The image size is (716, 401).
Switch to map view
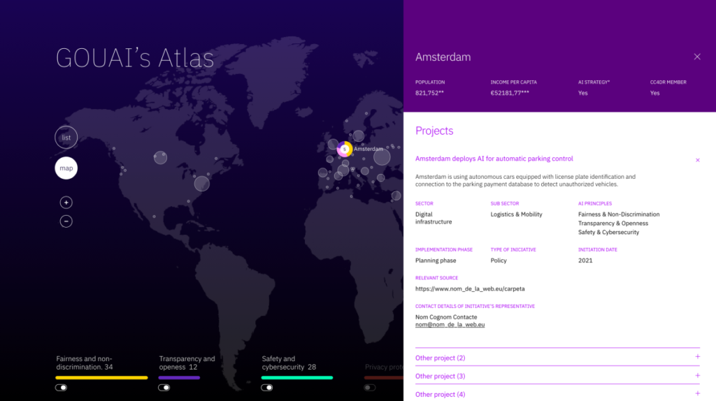coord(66,168)
